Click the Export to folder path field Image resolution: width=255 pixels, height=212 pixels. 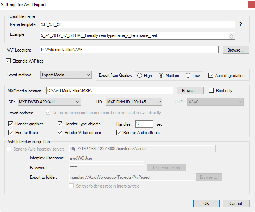click(132, 177)
